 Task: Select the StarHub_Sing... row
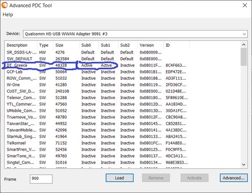click(x=97, y=136)
